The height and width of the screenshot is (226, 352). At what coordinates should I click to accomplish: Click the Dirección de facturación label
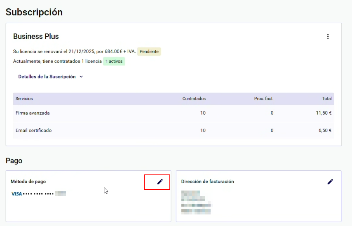tap(207, 181)
